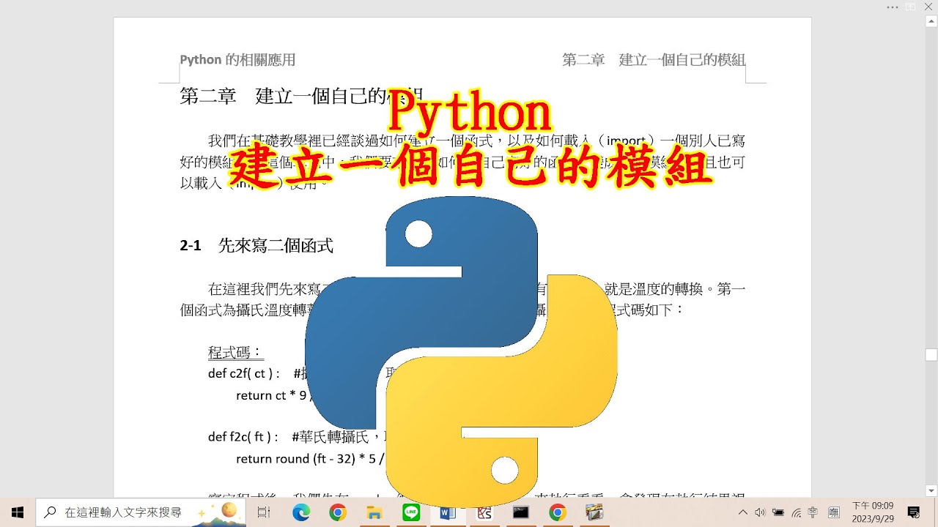Screen dimensions: 938x527
Task: Click the scrollbar up arrow in Word
Action: (x=931, y=22)
